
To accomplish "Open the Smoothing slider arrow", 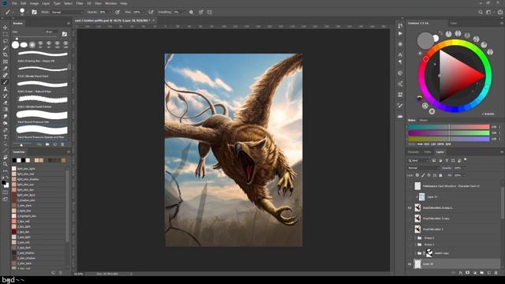I will (184, 13).
